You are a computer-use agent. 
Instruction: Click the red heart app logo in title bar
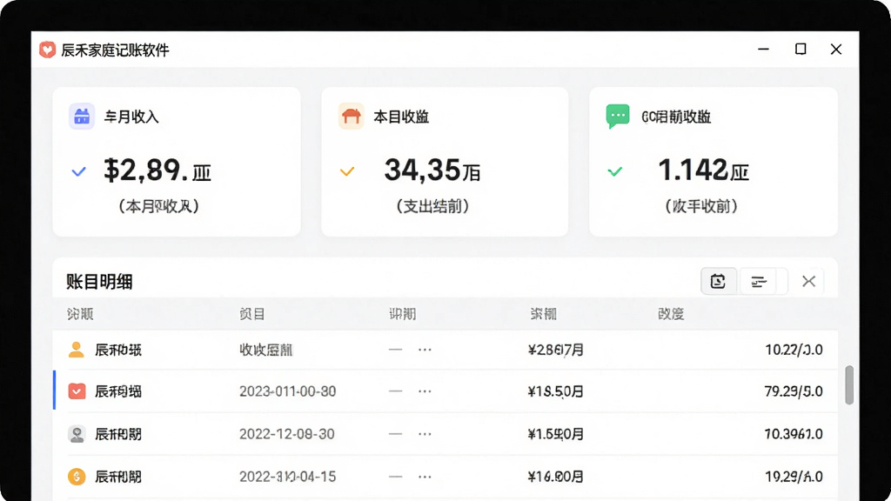pyautogui.click(x=47, y=50)
